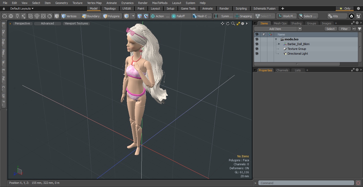Open the Vertex Map menu
The width and height of the screenshot is (363, 187).
point(94,3)
